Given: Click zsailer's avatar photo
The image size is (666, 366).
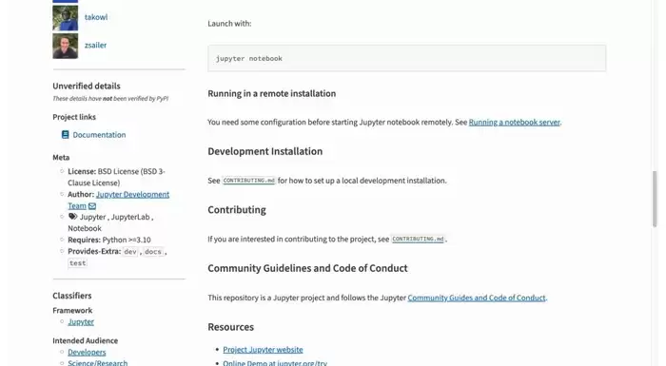Looking at the screenshot, I should click(x=66, y=46).
